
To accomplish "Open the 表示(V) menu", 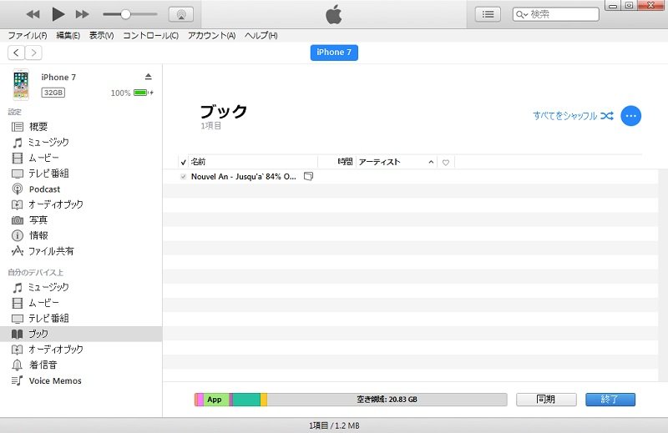I will (101, 35).
